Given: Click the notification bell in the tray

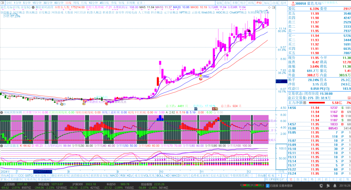Looking at the screenshot, I should pos(335,185).
